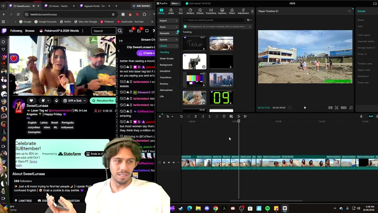Open the Following link on Twitch
Image resolution: width=378 pixels, height=213 pixels.
[x=16, y=31]
